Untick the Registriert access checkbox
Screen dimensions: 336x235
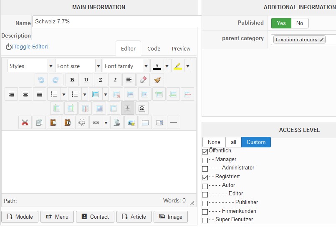(x=205, y=177)
